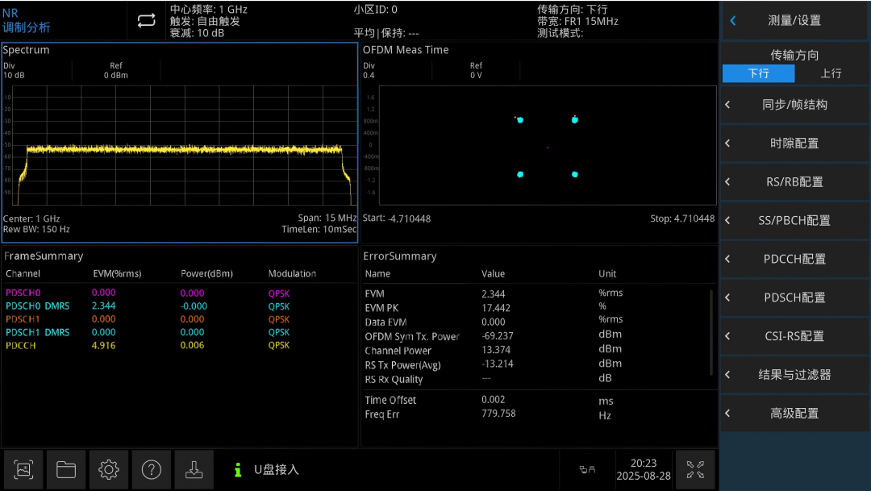Select the PDCCH row in FrameSummary
The image size is (871, 491).
coord(179,346)
